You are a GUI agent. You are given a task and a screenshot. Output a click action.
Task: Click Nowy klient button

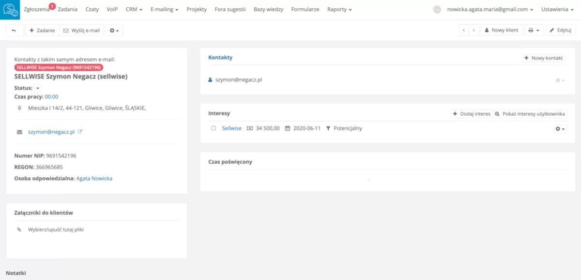(501, 30)
